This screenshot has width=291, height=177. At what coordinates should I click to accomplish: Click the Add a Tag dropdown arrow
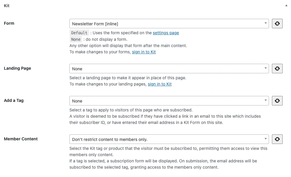266,101
